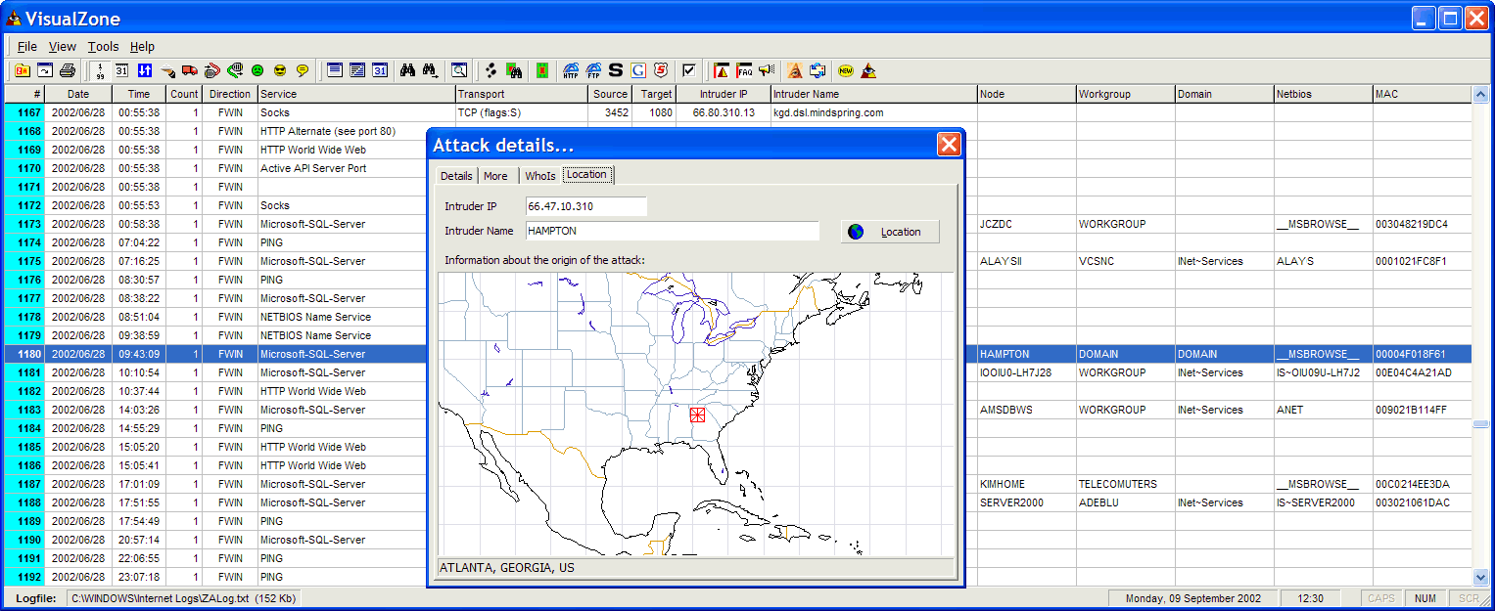Toggle the checkmark box in toolbar
The height and width of the screenshot is (611, 1495).
click(x=689, y=70)
